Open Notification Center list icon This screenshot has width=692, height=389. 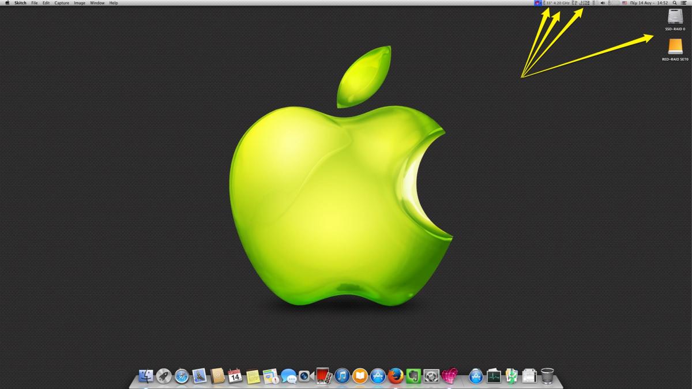point(685,3)
